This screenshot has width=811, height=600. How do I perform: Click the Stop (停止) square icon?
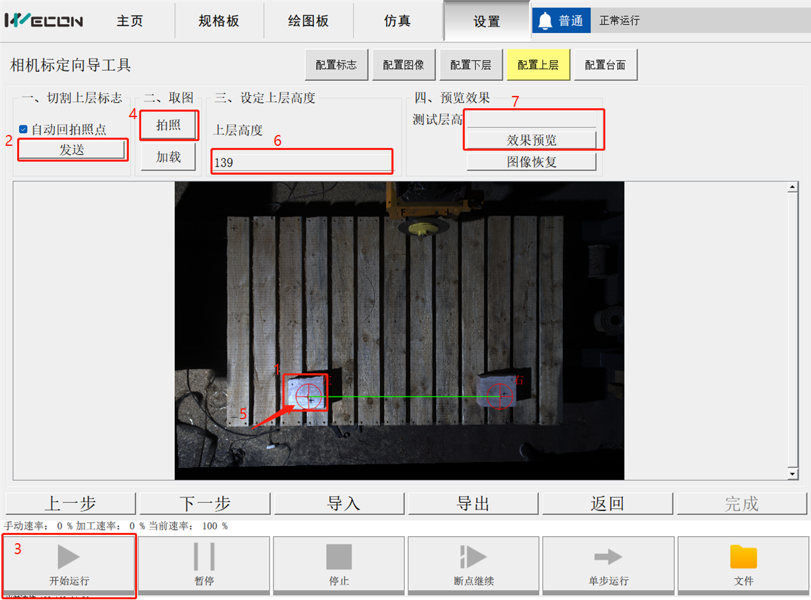[x=339, y=557]
